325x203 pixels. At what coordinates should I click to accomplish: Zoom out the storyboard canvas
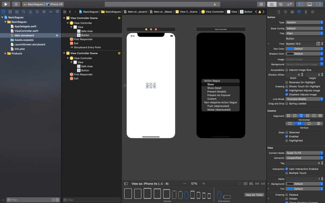pos(185,184)
